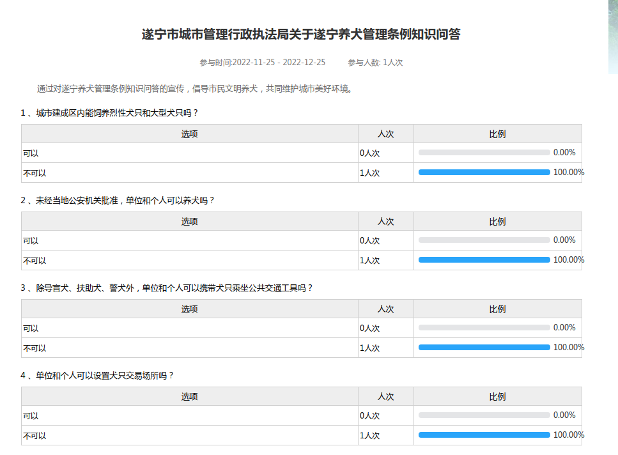This screenshot has width=618, height=455.
Task: Click the intro paragraph starting with 通过对遂宁养犬
Action: (x=194, y=89)
